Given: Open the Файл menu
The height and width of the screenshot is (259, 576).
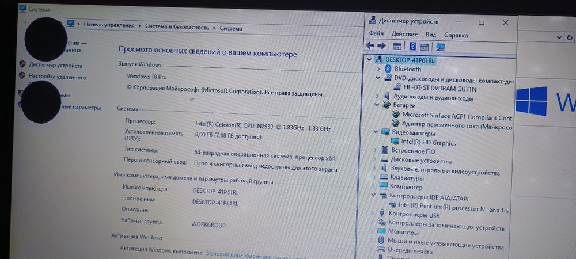Looking at the screenshot, I should [x=377, y=33].
